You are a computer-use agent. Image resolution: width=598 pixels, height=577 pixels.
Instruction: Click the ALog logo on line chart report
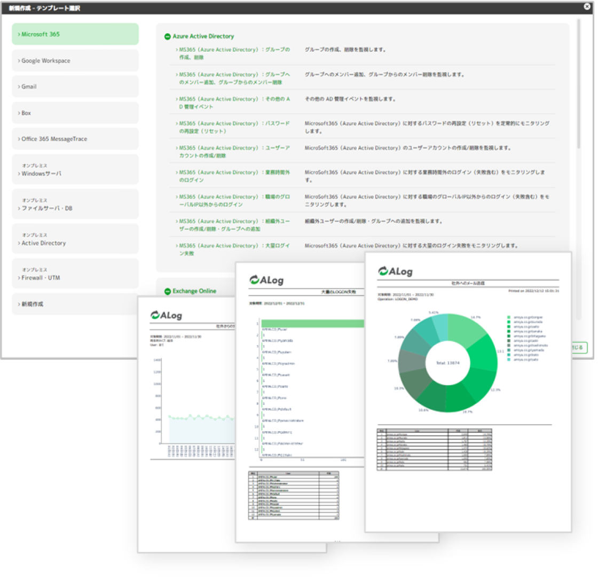166,315
